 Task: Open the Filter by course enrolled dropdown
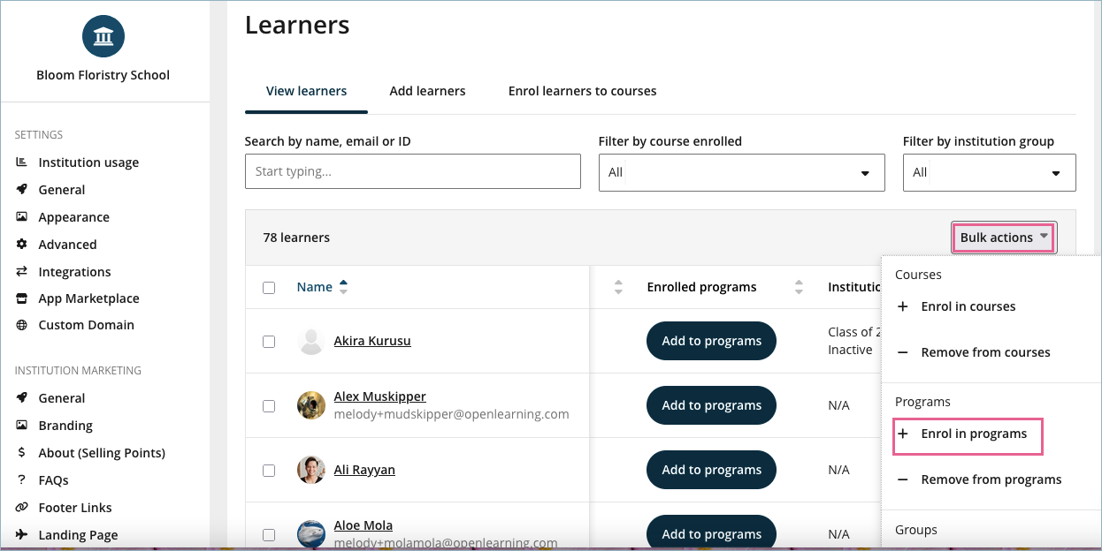[x=741, y=172]
